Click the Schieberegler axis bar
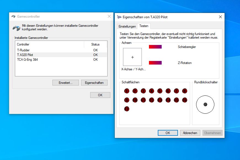Image resolution: width=240 pixels, height=160 pixels. 155,47
